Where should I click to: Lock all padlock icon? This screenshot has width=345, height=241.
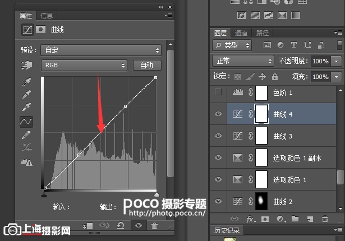coord(274,77)
